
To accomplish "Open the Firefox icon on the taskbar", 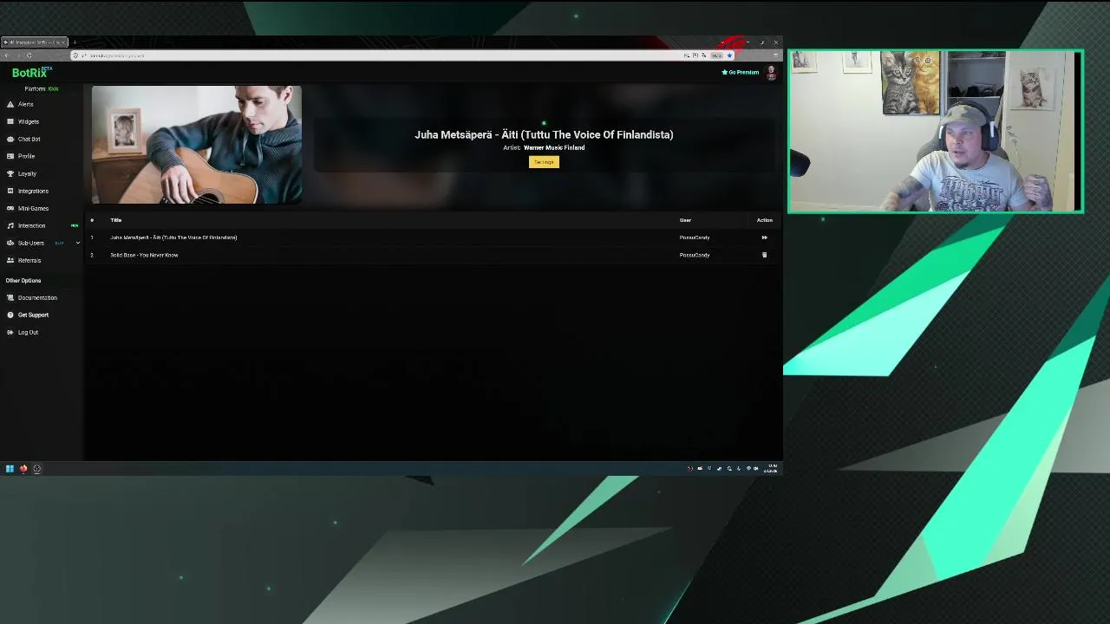I will [23, 469].
